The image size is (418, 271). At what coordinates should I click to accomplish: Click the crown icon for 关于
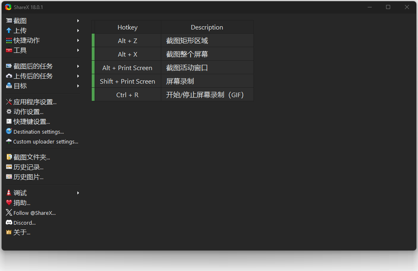(9, 232)
